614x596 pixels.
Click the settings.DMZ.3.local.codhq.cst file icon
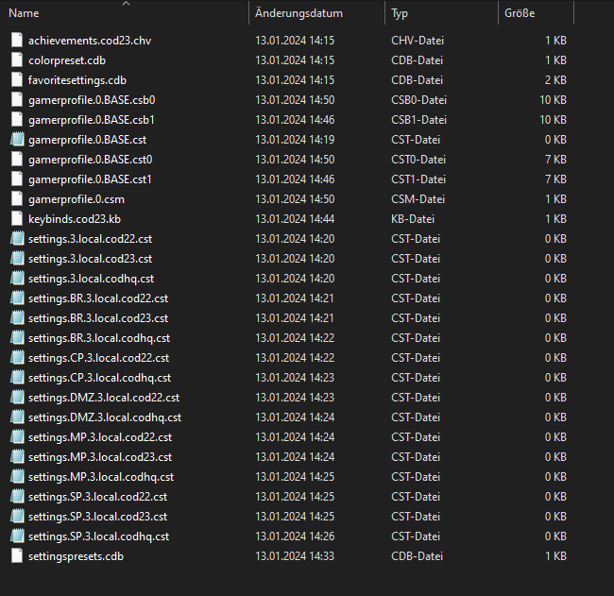17,417
